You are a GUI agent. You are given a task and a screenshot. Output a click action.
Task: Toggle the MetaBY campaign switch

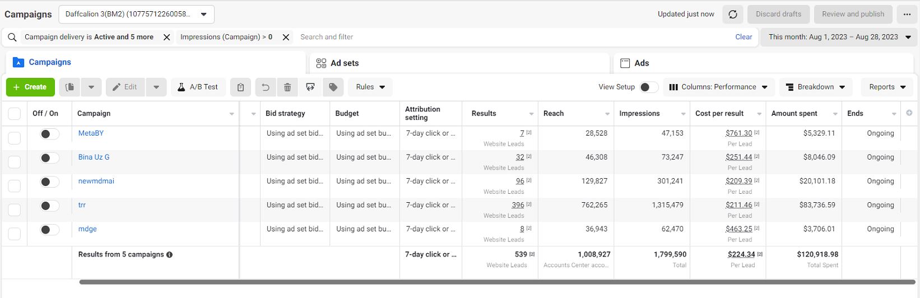pos(49,134)
